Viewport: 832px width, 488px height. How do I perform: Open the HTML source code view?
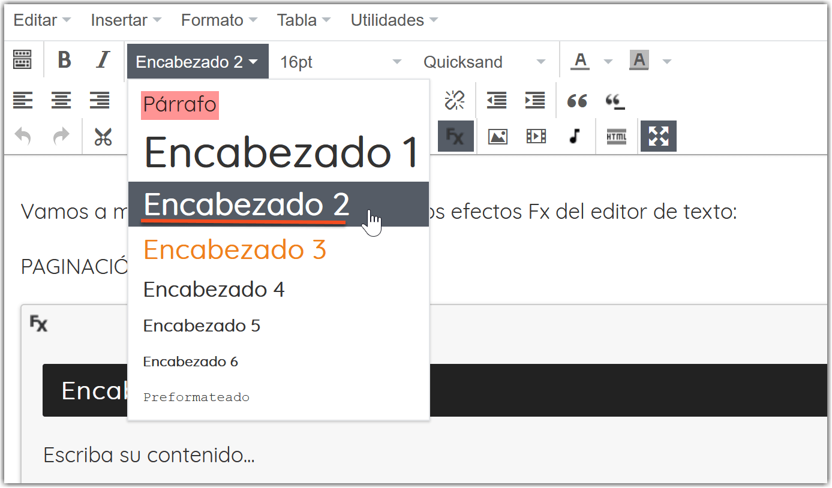(x=617, y=135)
